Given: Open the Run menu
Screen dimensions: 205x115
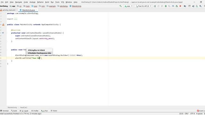Looking at the screenshot, I should coord(52,2).
